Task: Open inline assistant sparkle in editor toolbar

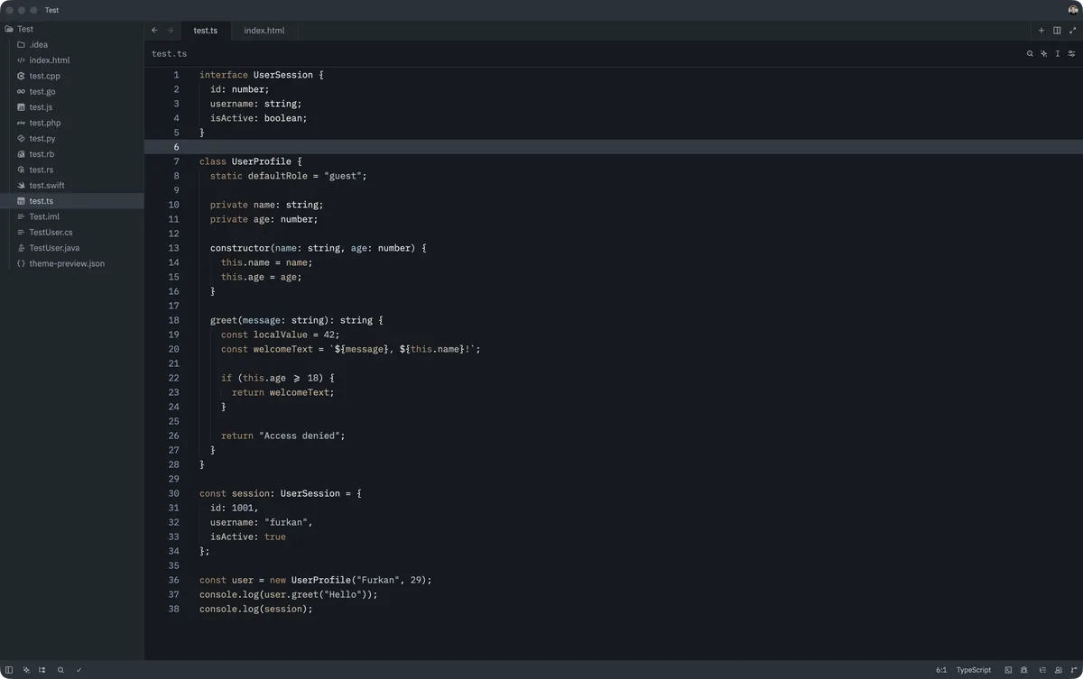Action: [1044, 54]
